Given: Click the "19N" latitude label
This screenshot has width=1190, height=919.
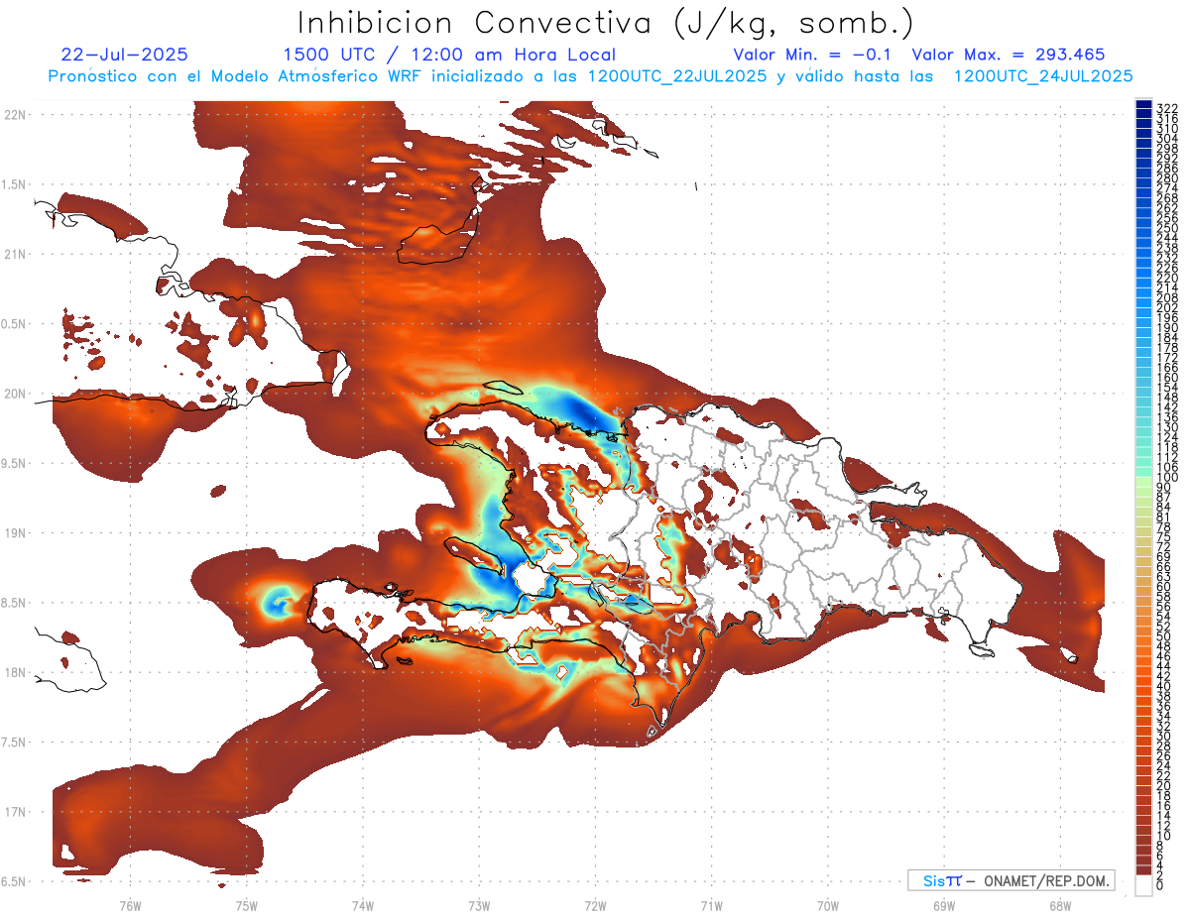Looking at the screenshot, I should pyautogui.click(x=15, y=533).
